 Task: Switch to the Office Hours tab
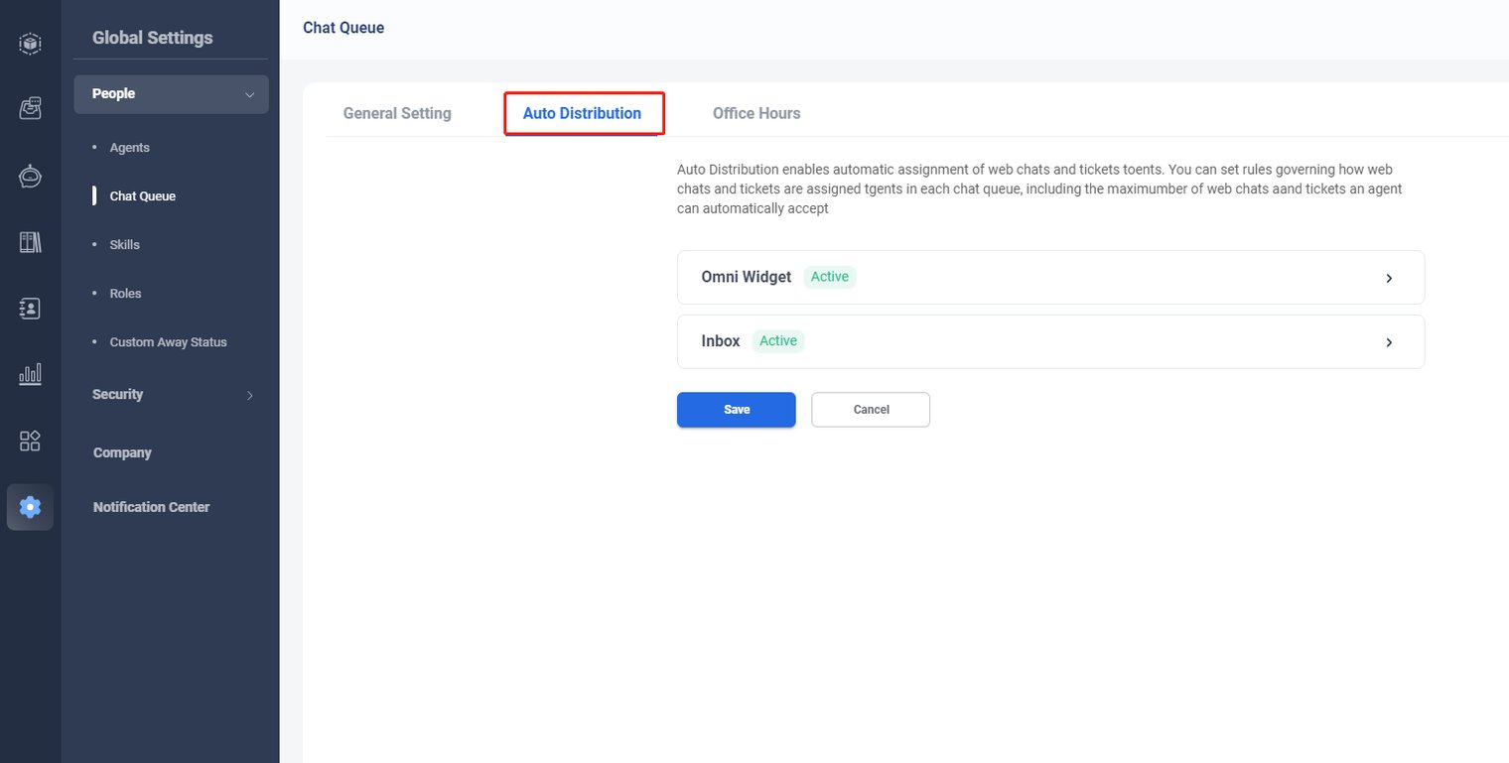point(756,113)
